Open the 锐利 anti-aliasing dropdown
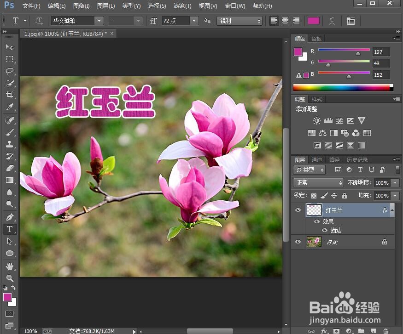 coord(239,21)
